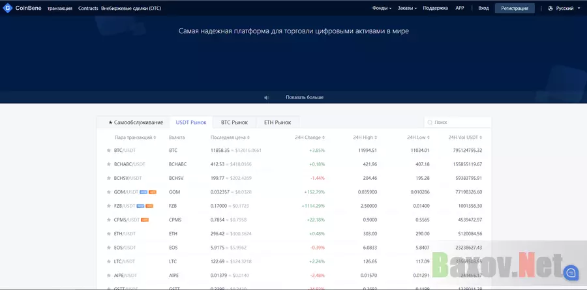Favorite the AIPE/USDT pair star
The width and height of the screenshot is (587, 290).
click(x=108, y=275)
